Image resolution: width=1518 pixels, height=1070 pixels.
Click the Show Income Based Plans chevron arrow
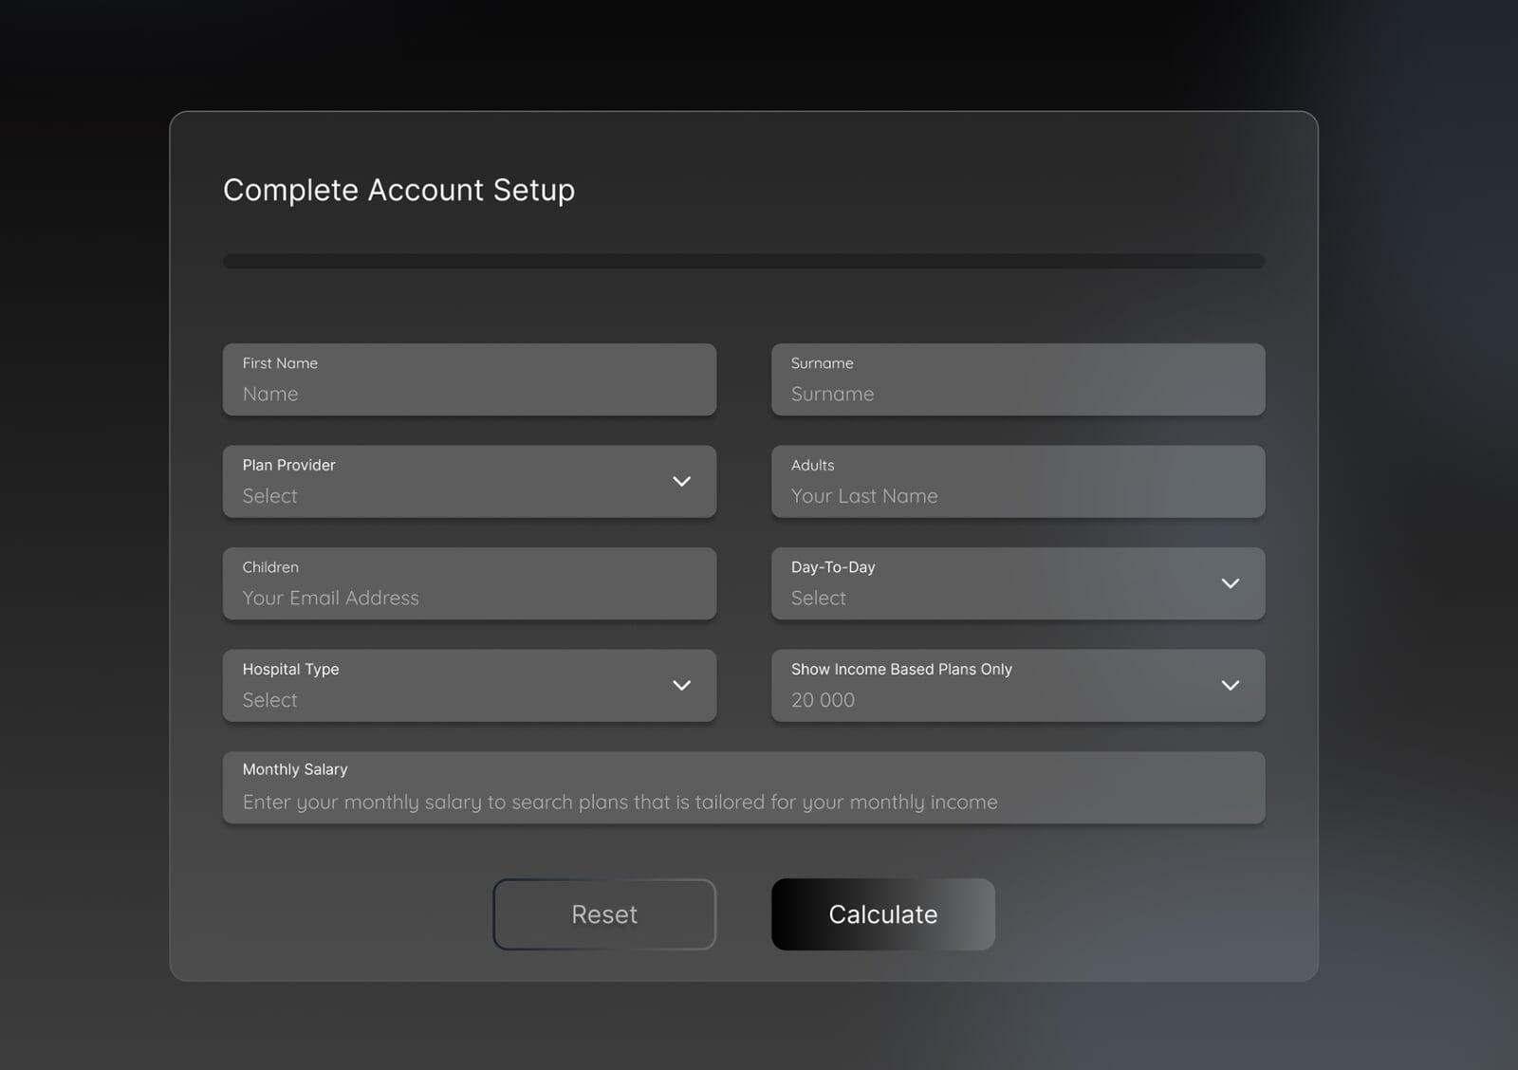coord(1230,686)
